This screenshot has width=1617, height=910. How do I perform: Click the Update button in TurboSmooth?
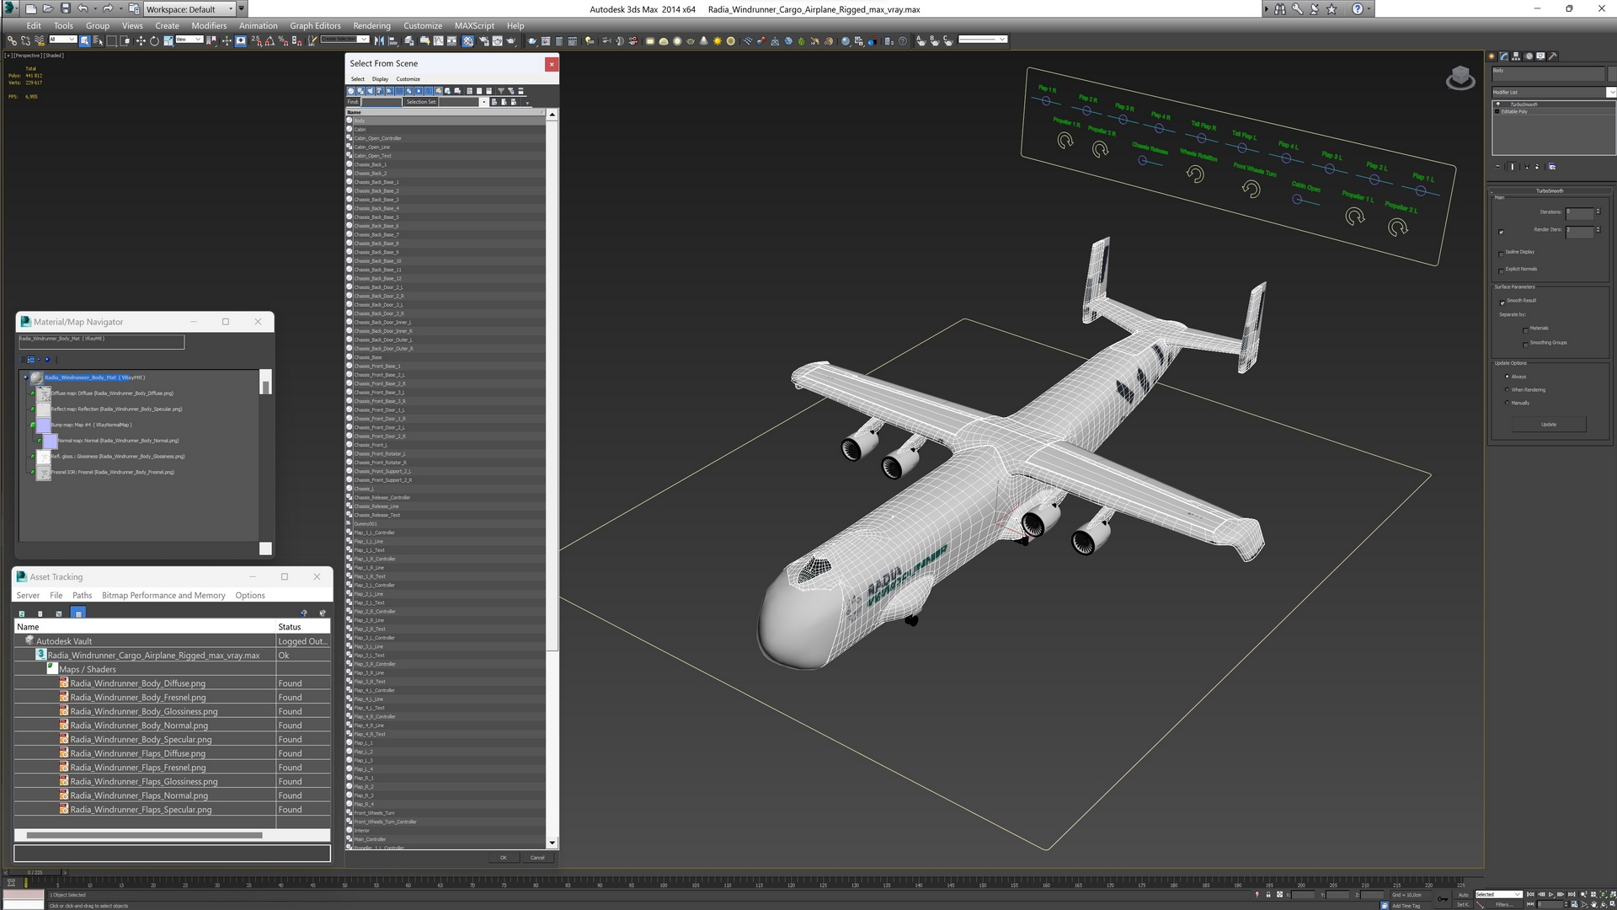1549,425
